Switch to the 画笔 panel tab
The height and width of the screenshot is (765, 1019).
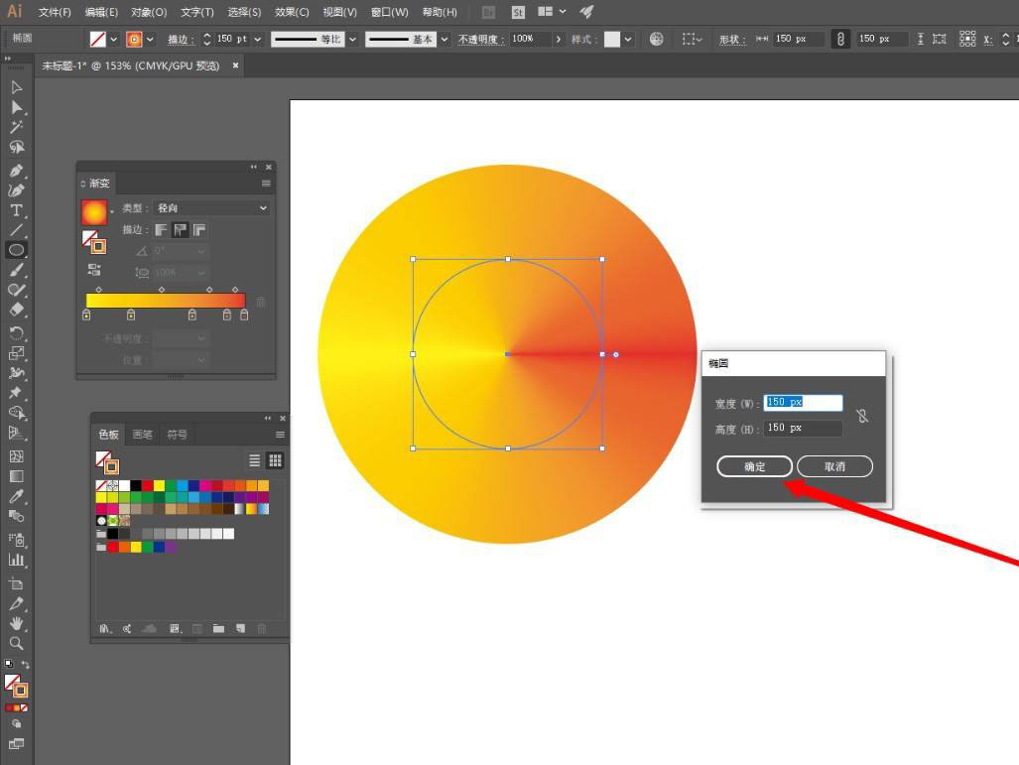142,435
